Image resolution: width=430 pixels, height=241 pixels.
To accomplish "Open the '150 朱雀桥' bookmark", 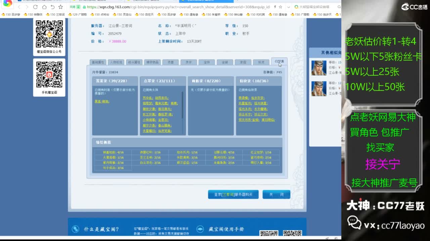I will [211, 14].
